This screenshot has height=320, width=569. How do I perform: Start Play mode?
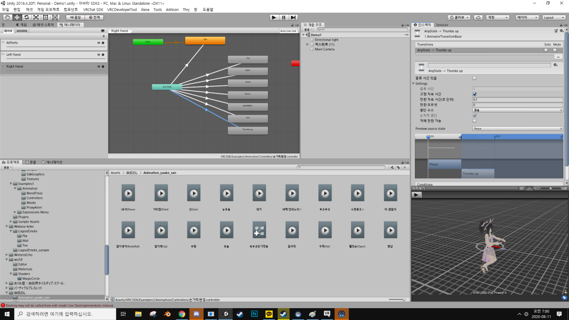coord(274,17)
